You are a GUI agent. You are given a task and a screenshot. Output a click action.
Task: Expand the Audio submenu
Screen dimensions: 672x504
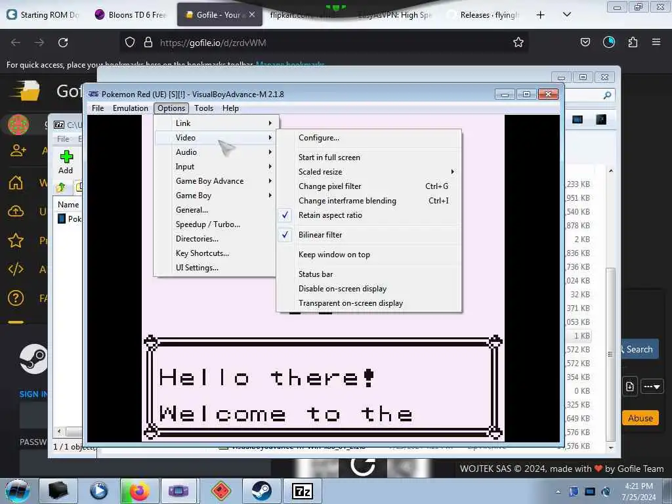point(215,152)
